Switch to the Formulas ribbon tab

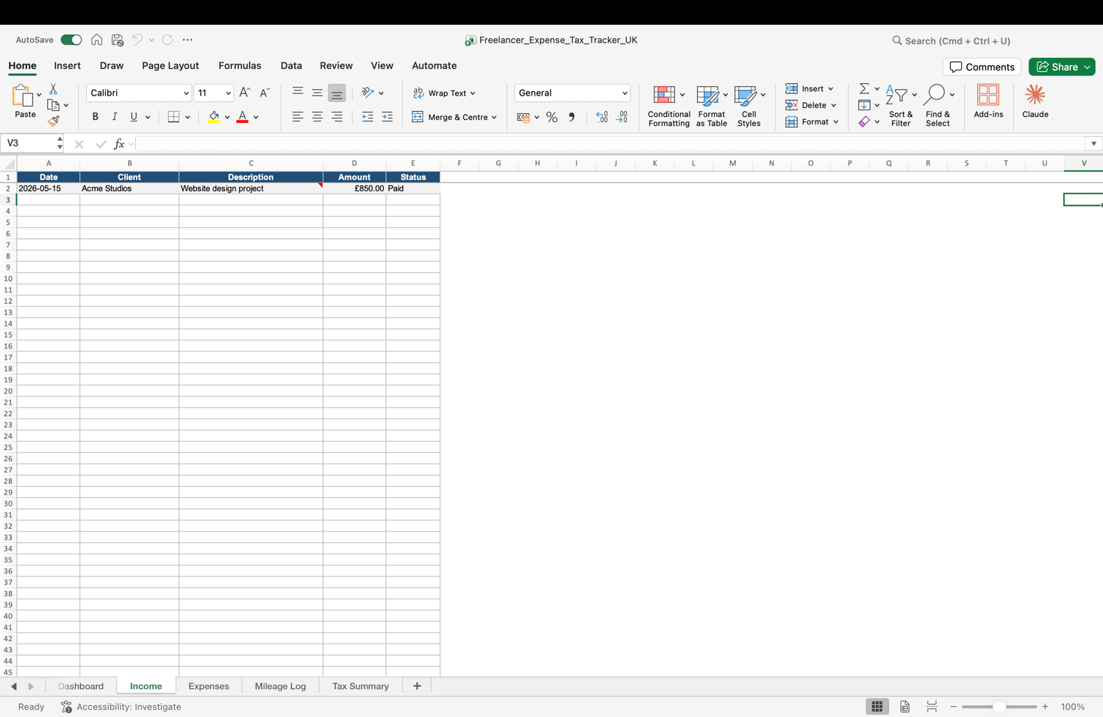[x=240, y=65]
